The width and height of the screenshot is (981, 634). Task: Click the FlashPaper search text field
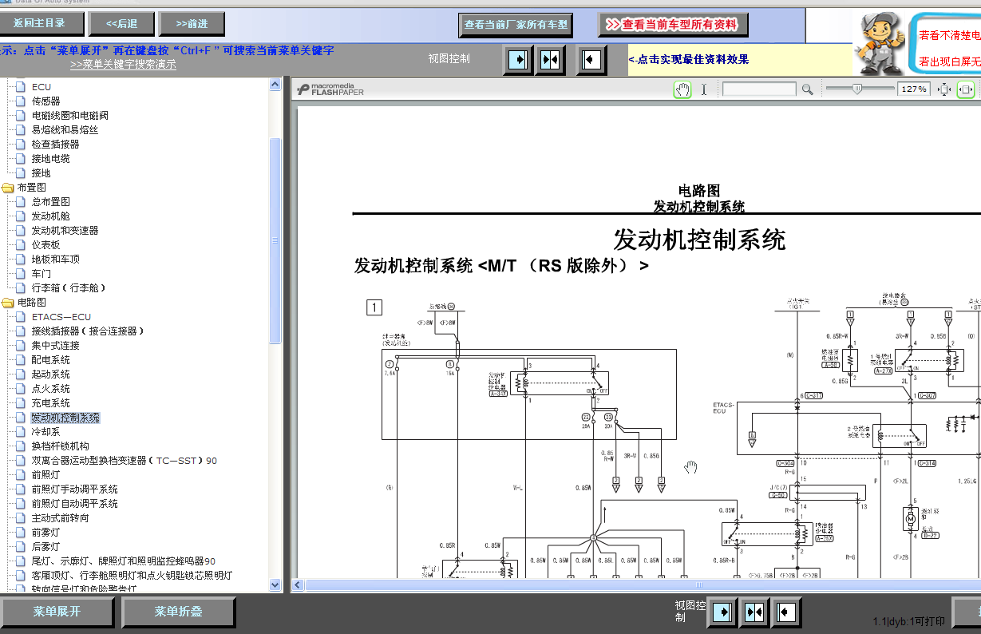pos(759,89)
